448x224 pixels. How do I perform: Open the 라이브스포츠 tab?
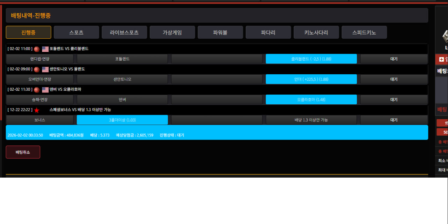124,32
